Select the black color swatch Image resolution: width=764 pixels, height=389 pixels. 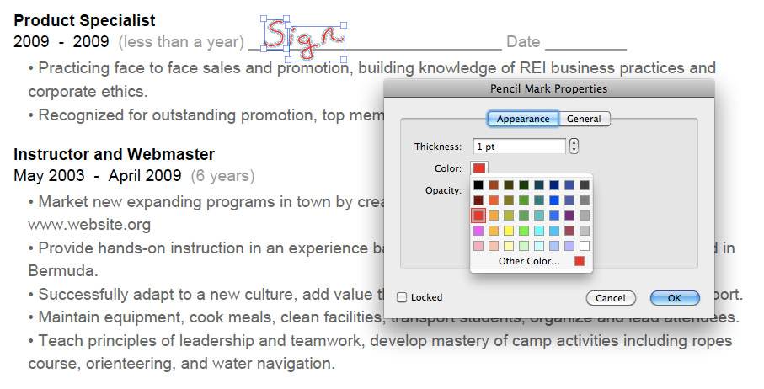click(x=478, y=185)
